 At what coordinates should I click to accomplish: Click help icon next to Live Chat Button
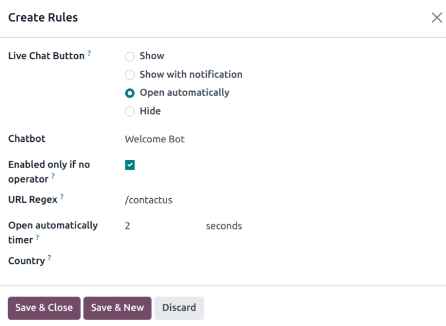pyautogui.click(x=89, y=53)
